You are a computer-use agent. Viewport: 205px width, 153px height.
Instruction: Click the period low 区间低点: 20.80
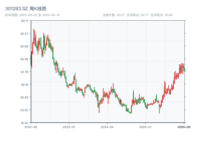(162, 15)
